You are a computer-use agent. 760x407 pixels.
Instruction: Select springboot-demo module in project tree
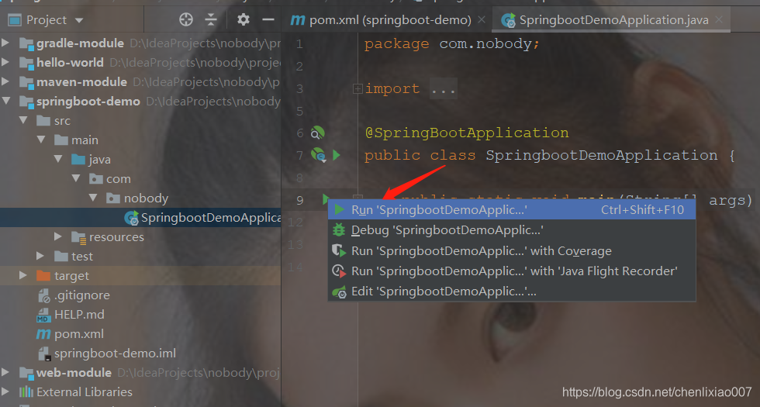click(88, 102)
